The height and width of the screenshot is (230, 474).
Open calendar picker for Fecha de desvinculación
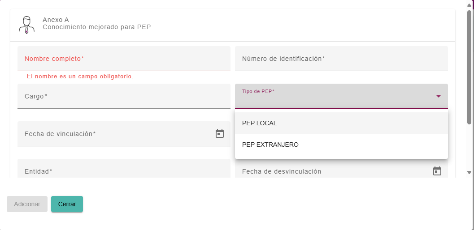tap(437, 171)
